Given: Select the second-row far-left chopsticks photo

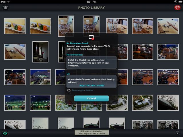Looking at the screenshot, I should [x=15, y=52].
